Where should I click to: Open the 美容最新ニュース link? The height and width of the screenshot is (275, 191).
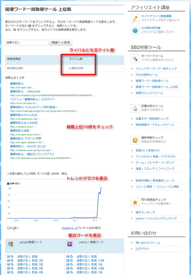tap(163, 180)
